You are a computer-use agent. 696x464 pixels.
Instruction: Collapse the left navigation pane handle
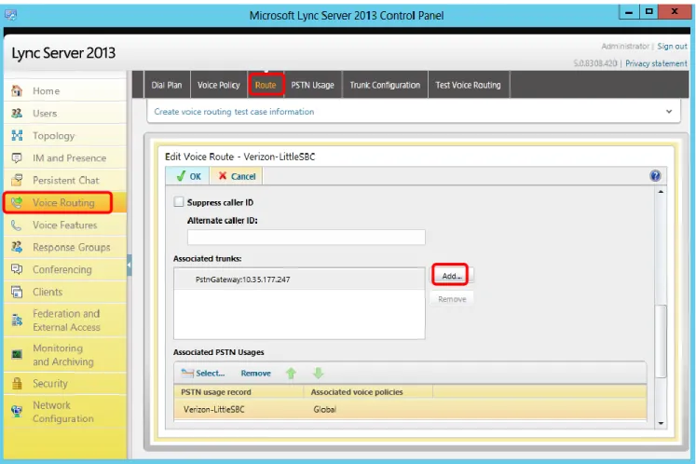tap(130, 266)
